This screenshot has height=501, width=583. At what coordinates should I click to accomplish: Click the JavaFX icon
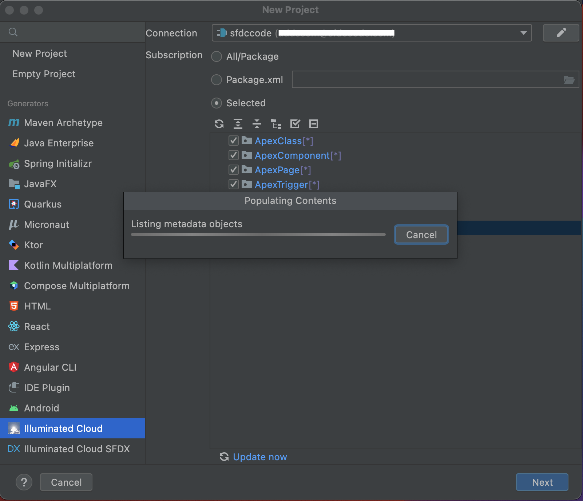pyautogui.click(x=14, y=184)
